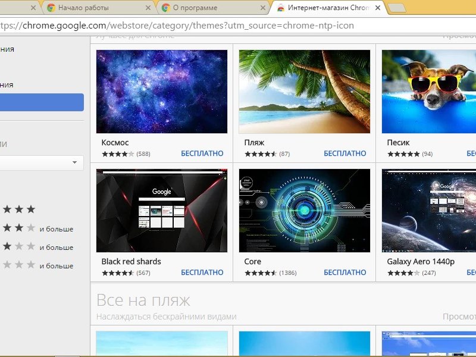Click the "Наслаждаться бескрайними видами" subtitle
Viewport: 476px width, 357px height.
click(167, 317)
